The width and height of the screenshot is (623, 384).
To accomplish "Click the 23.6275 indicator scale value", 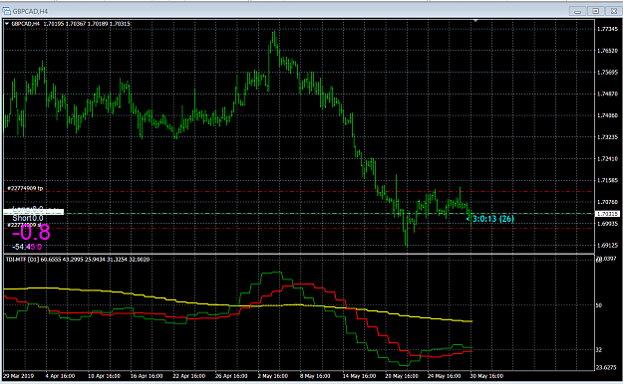I will 606,368.
